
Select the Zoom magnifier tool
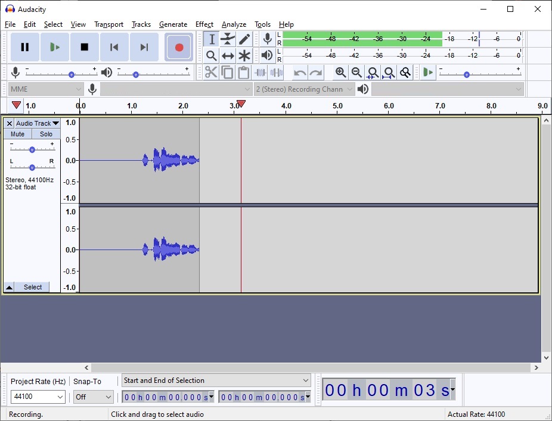click(212, 55)
